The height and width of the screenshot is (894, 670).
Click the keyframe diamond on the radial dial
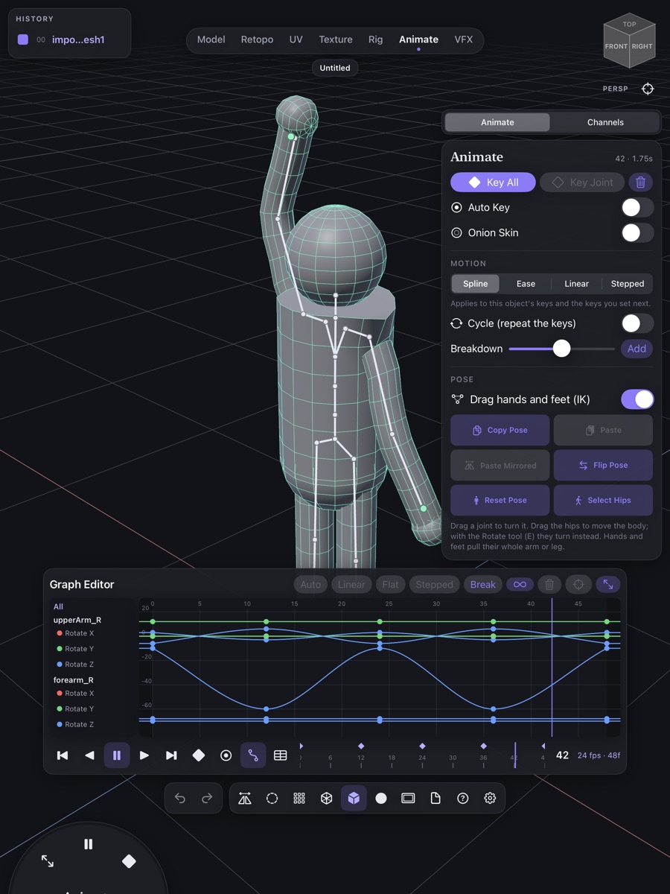tap(129, 861)
